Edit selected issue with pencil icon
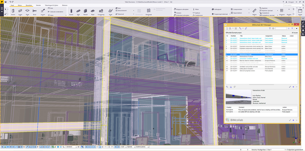Screen dimensions: 305x151 click(290, 87)
